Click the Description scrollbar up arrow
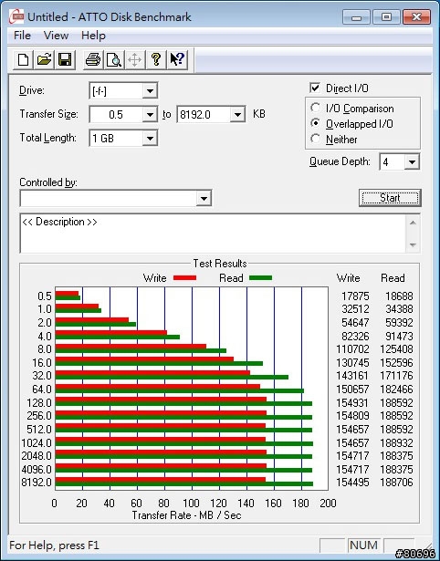440x561 pixels. [413, 223]
